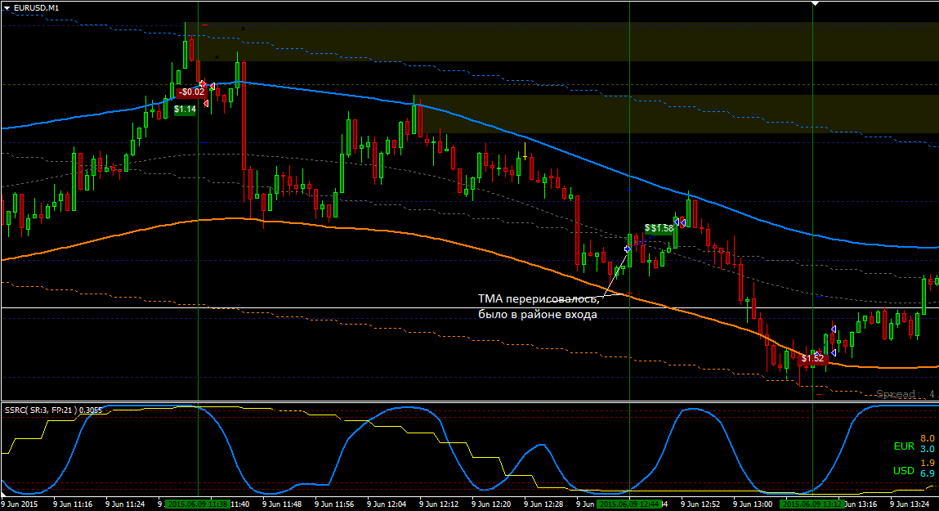The image size is (939, 511).
Task: Select the red $1.52 trade label
Action: click(812, 358)
